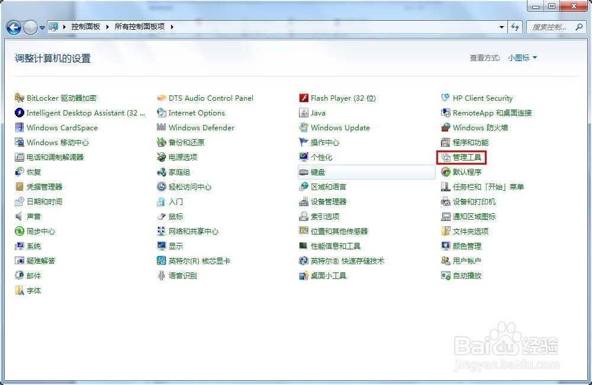The width and height of the screenshot is (592, 385).
Task: Click the Windows Defender icon
Action: (x=162, y=127)
